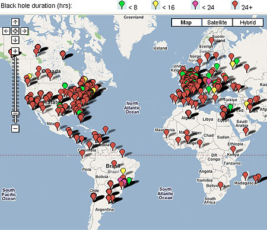The image size is (267, 230).
Task: Select the red marker in Finland
Action: coord(211,41)
